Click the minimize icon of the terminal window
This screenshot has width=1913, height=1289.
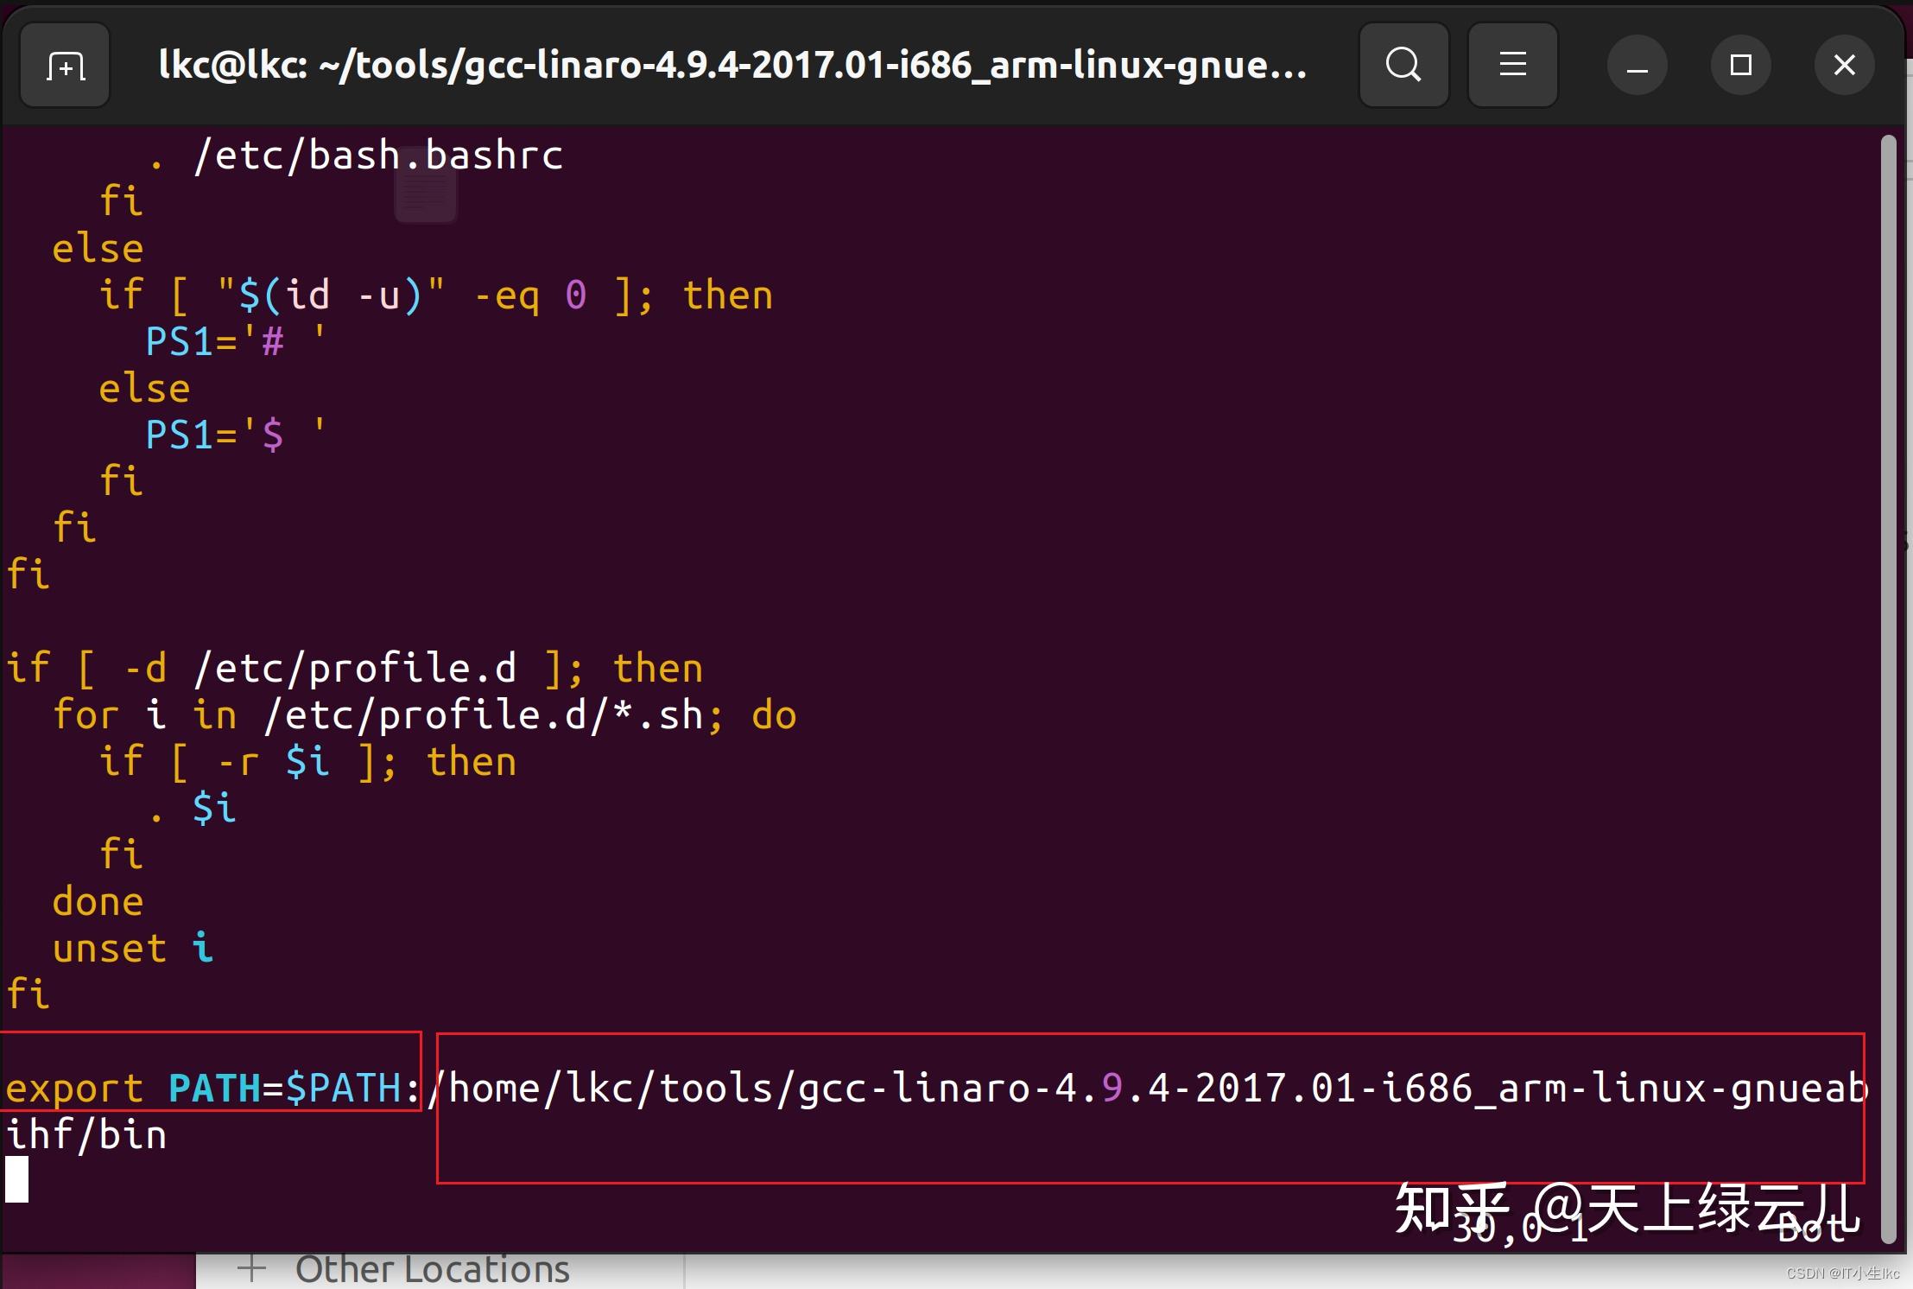point(1637,65)
